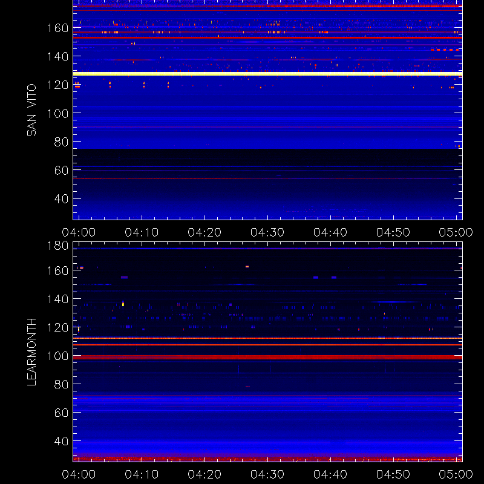Screen dimensions: 484x484
Task: Select the 140 frequency label on San Vito plot
Action: [57, 56]
